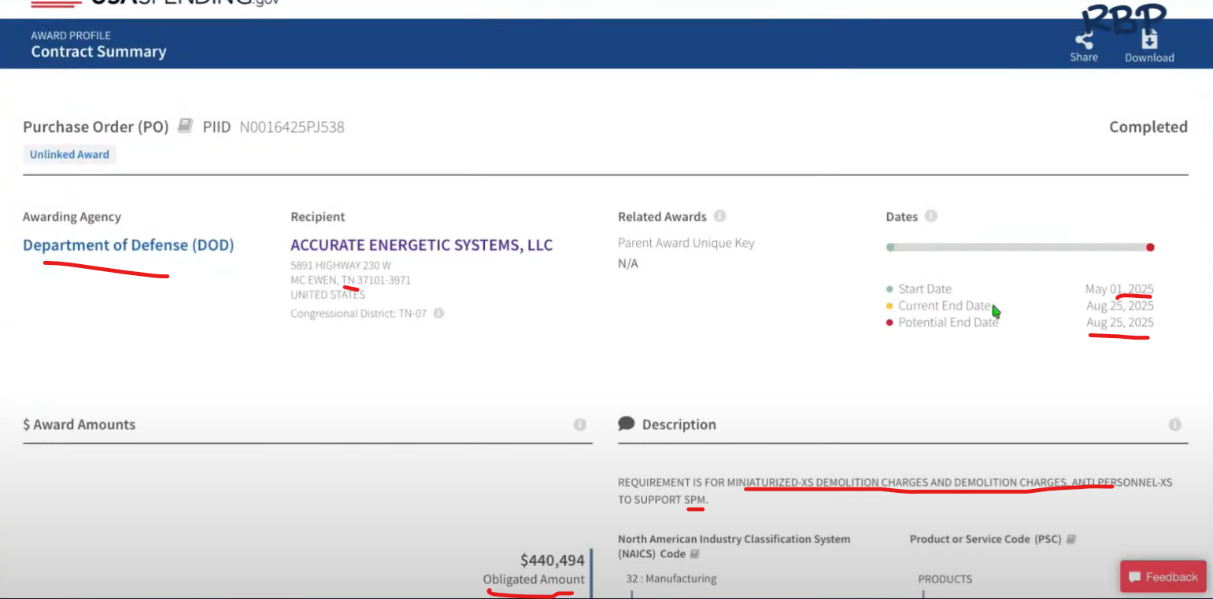
Task: Open Department of Defense (DOD) agency link
Action: tap(128, 245)
